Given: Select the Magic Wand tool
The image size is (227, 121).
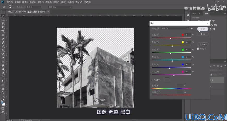Looking at the screenshot, I should pos(3,27).
